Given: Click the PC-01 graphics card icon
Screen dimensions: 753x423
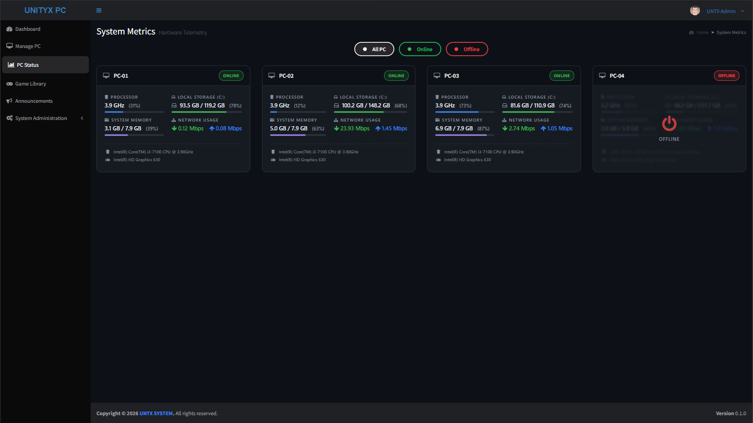Looking at the screenshot, I should 107,160.
